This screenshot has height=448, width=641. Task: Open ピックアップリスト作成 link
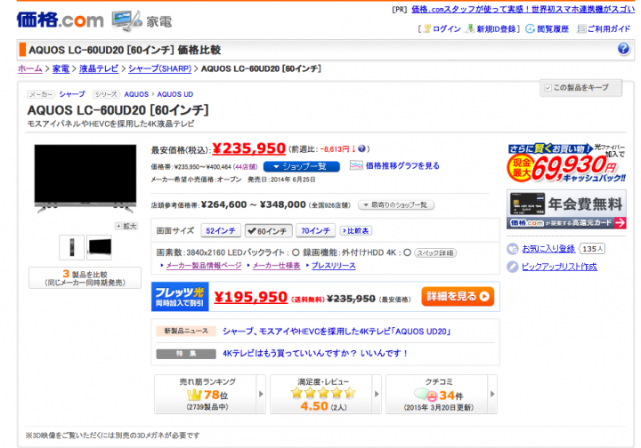[559, 267]
